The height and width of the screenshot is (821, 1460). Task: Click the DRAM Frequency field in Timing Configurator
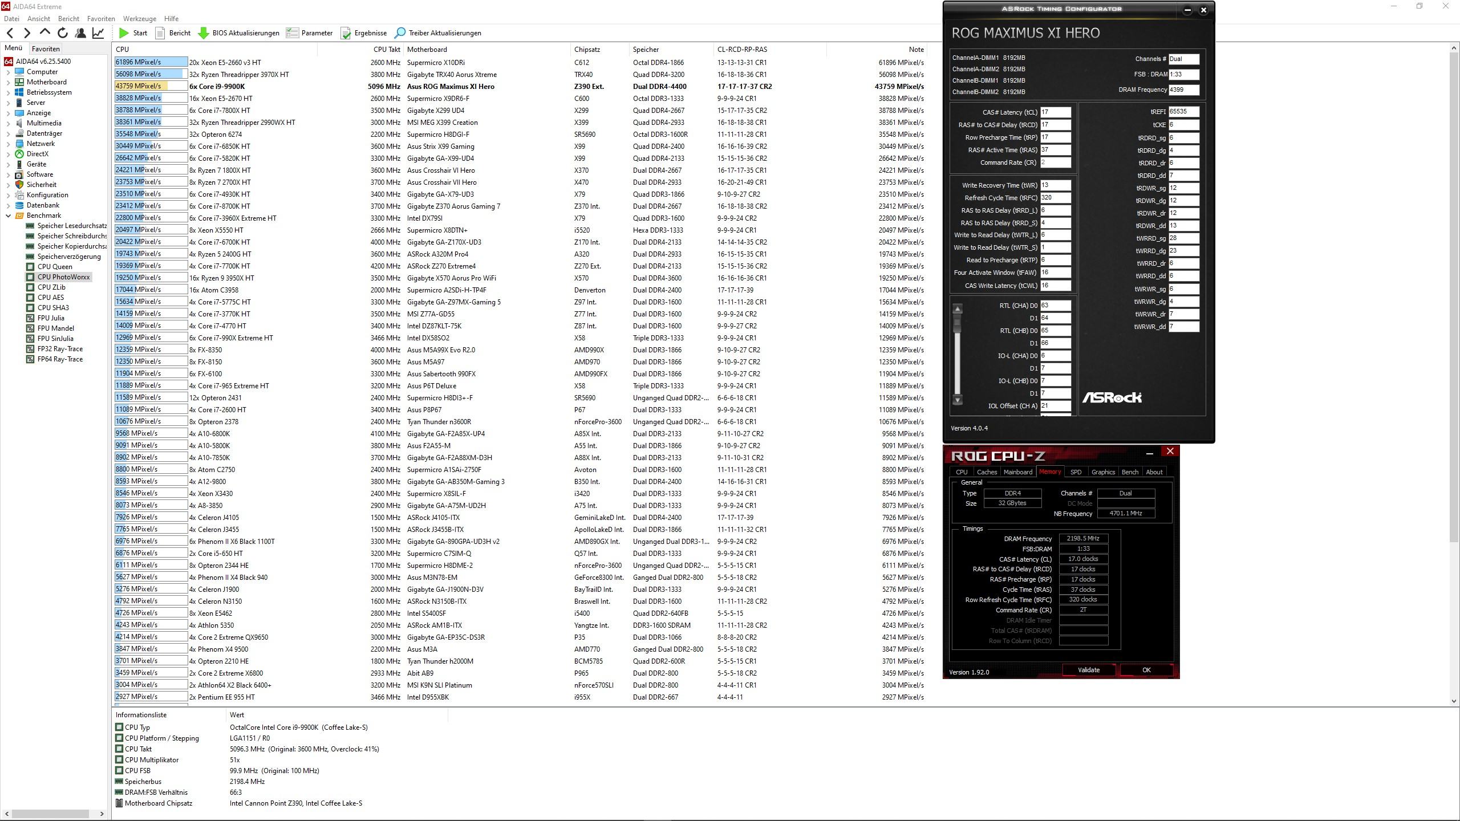(x=1183, y=90)
